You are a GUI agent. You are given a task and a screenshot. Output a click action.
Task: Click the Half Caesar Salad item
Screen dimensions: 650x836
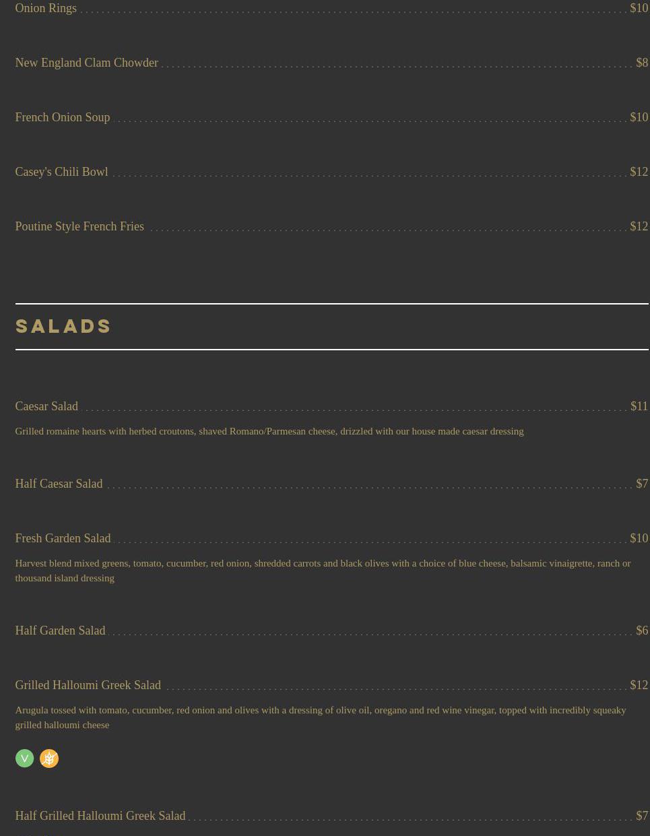click(59, 484)
